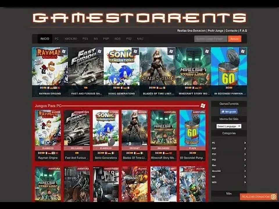Image resolution: width=279 pixels, height=209 pixels.
Task: Expand the Mac category arrow in sidebar
Action: click(x=245, y=165)
